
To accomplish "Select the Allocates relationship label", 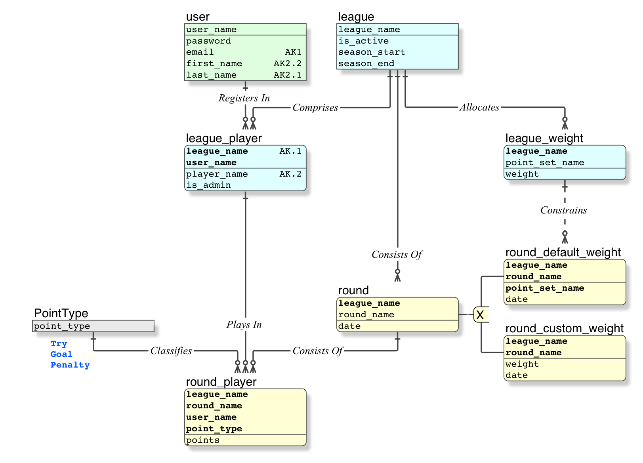I will point(479,107).
